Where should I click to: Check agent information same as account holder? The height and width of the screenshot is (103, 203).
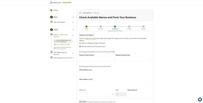tap(80, 52)
